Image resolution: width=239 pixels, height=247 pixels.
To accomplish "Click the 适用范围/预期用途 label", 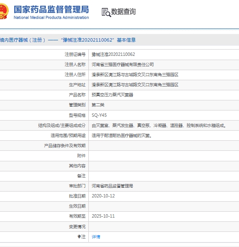I will pos(68,135).
